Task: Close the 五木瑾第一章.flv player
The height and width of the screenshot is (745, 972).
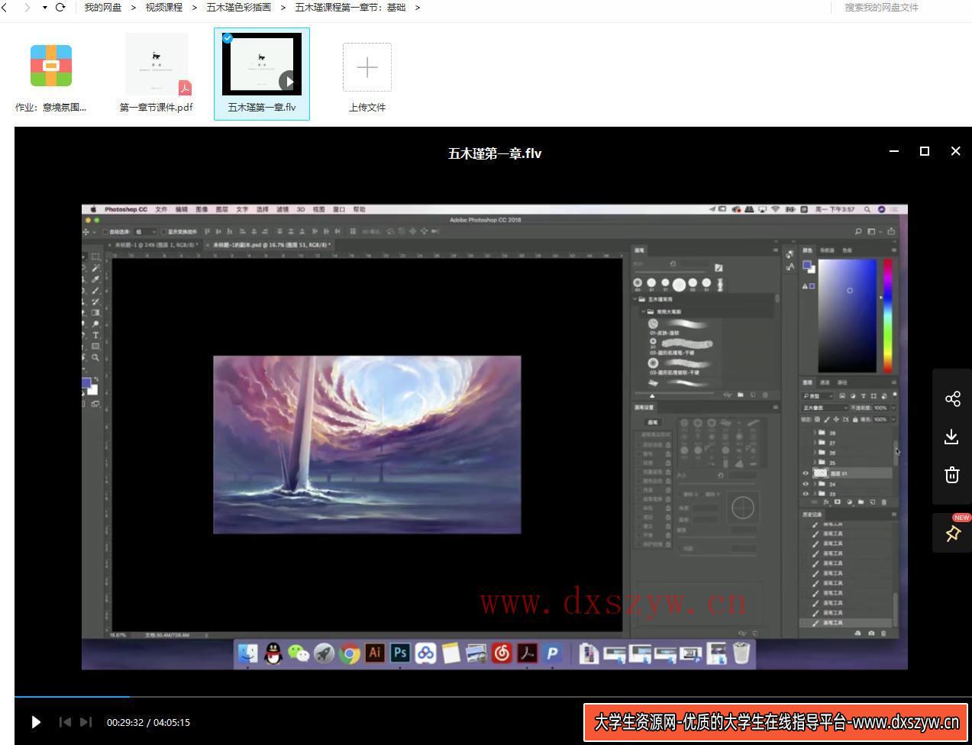Action: (955, 151)
